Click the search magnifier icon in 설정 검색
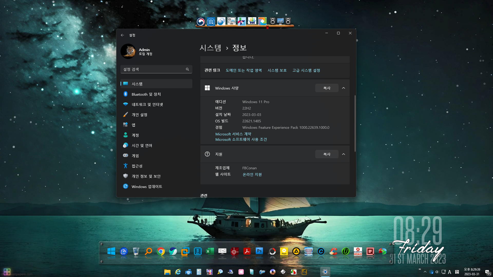 pos(187,69)
